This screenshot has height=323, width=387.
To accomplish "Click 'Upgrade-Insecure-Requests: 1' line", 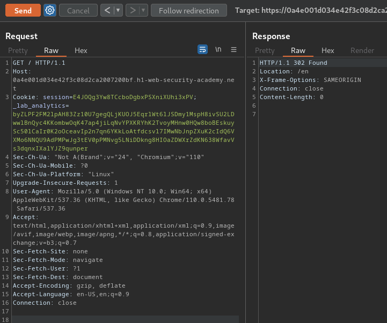I will pos(65,183).
